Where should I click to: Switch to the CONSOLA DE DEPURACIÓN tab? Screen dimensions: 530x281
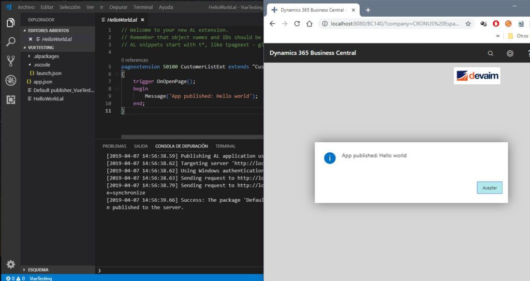tap(182, 146)
